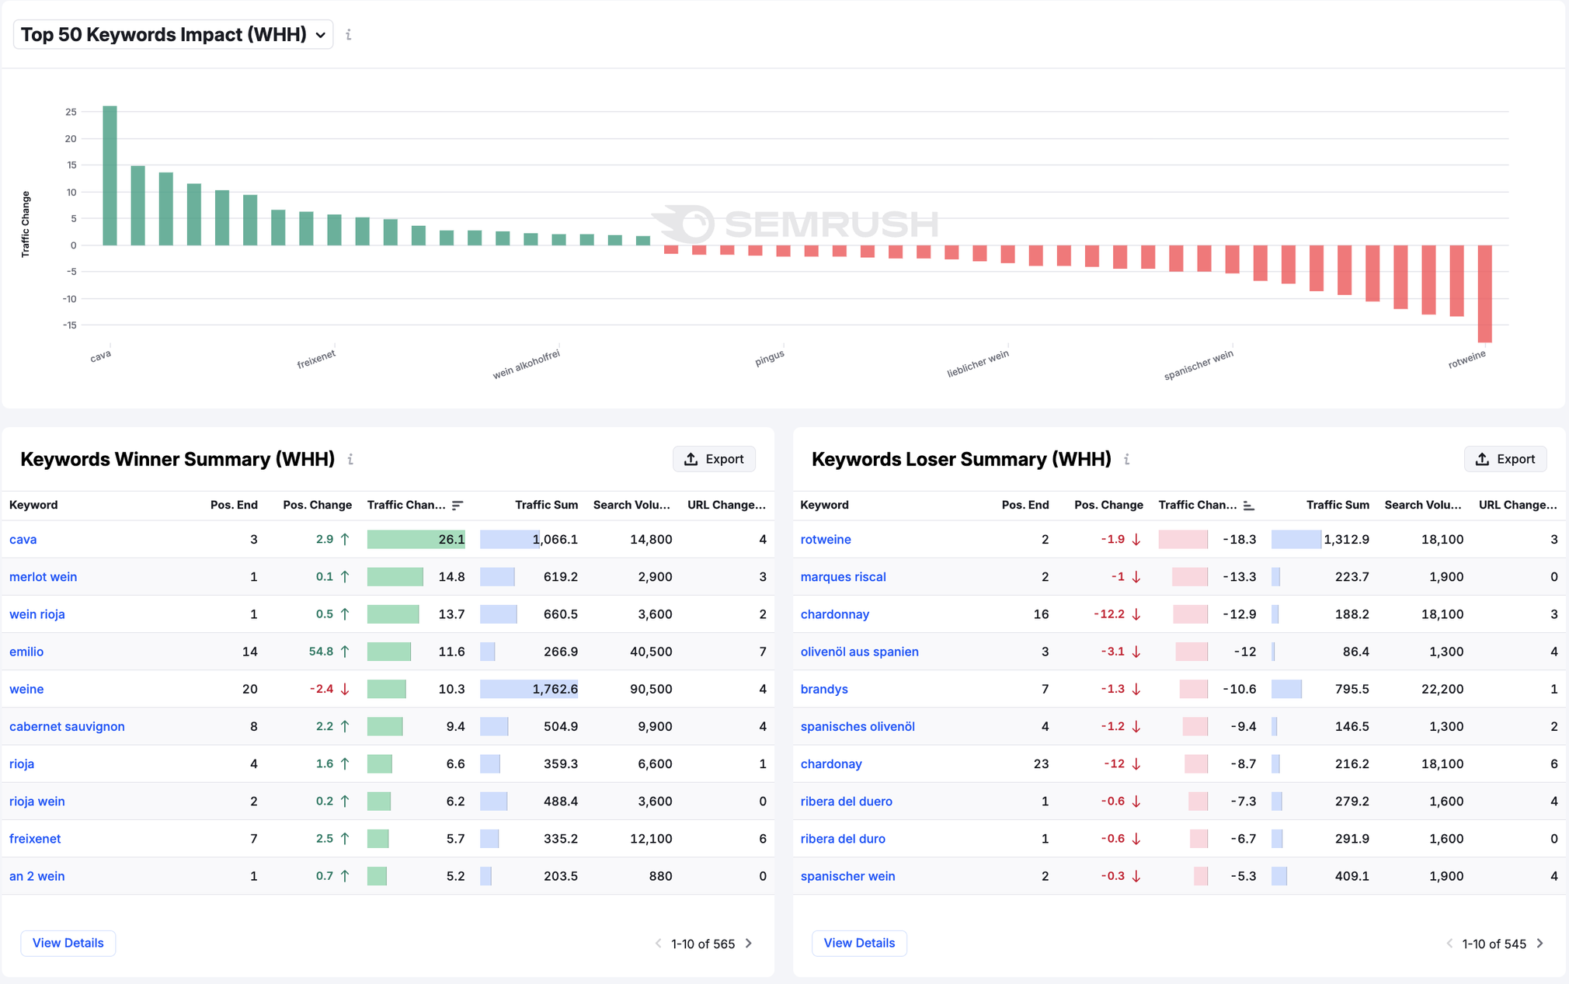The height and width of the screenshot is (984, 1569).
Task: Open View Details for winner keywords
Action: 68,943
